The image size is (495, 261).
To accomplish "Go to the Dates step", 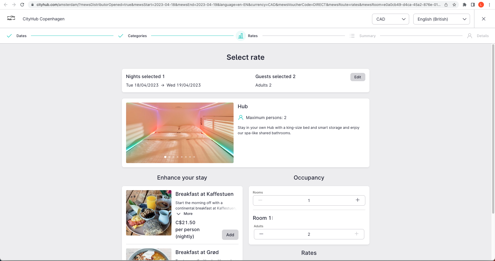I will (21, 36).
